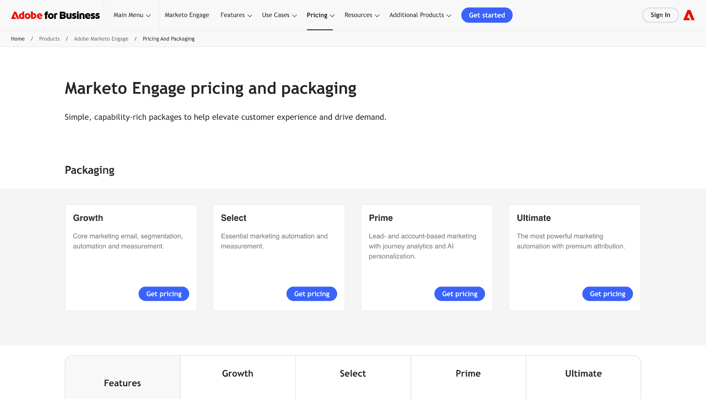Click the Ultimate card title
Screen dimensions: 706x399
click(x=533, y=218)
